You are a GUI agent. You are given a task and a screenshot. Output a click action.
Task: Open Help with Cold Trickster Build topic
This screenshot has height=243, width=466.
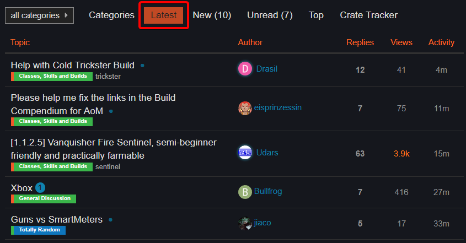pyautogui.click(x=72, y=65)
